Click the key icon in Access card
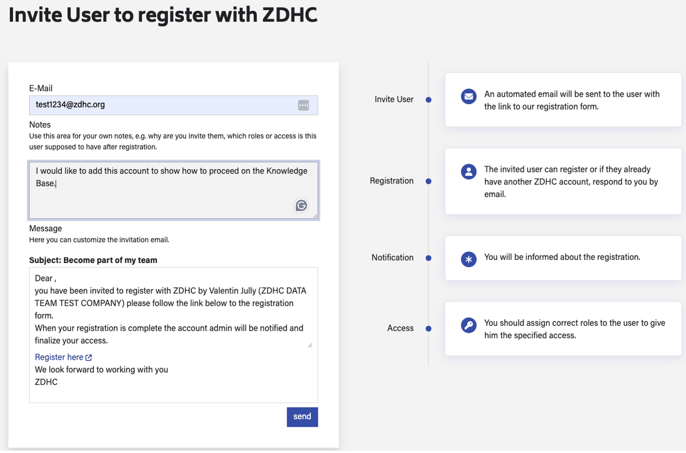This screenshot has height=453, width=686. coord(469,325)
